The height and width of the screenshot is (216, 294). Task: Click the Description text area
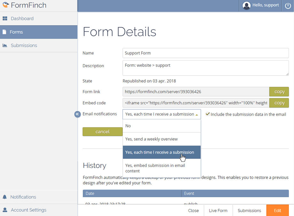click(x=205, y=68)
